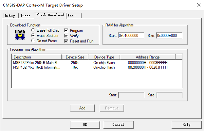Click the Description column header
This screenshot has width=204, height=131.
click(37, 57)
